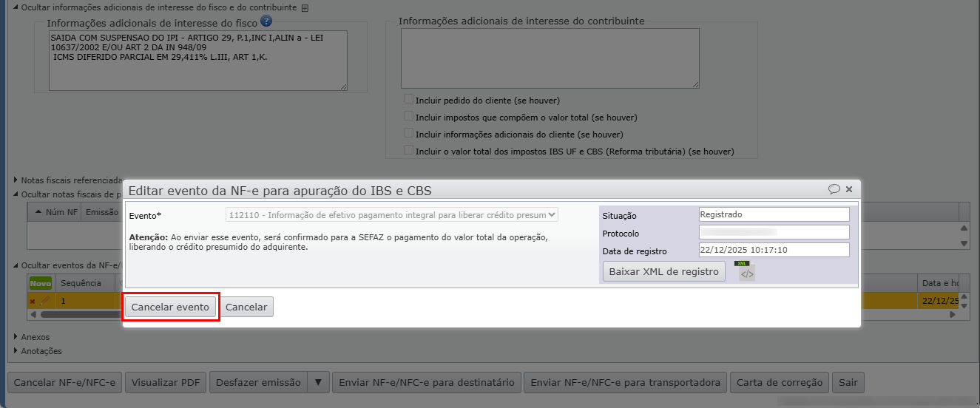Click the 22/12/25 date cell in events table
This screenshot has height=408, width=980.
939,301
